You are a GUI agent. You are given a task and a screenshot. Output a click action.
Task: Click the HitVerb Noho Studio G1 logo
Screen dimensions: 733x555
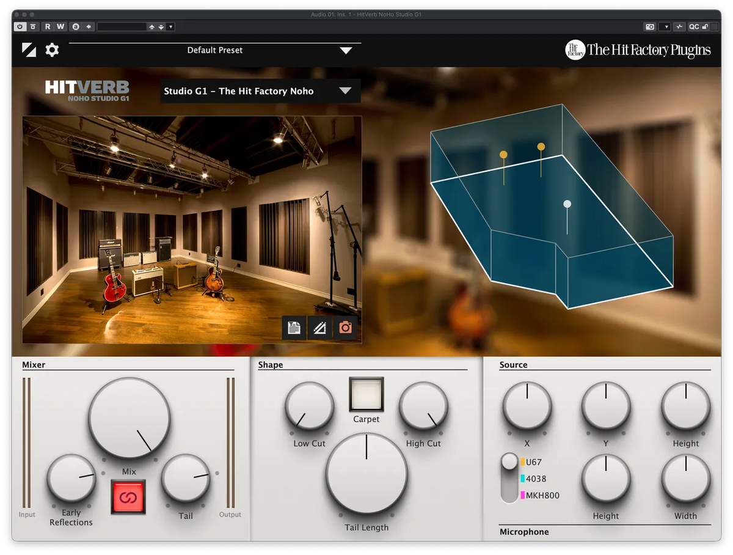tap(87, 91)
